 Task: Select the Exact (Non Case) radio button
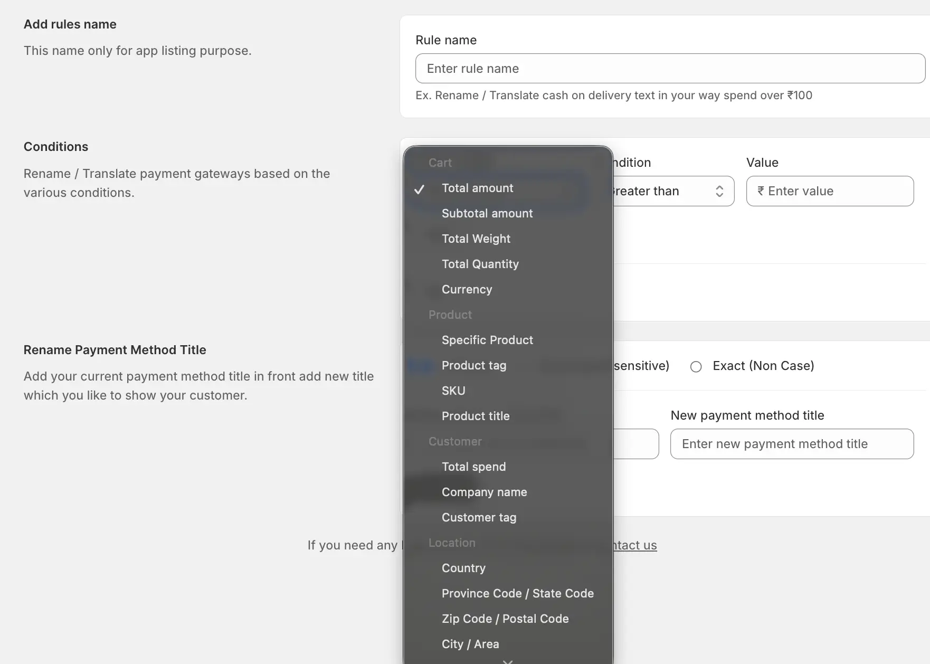(x=696, y=366)
